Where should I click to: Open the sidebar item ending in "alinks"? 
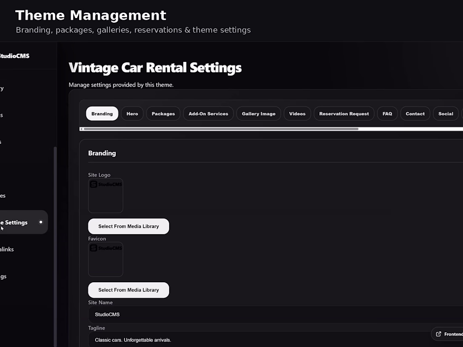point(7,249)
